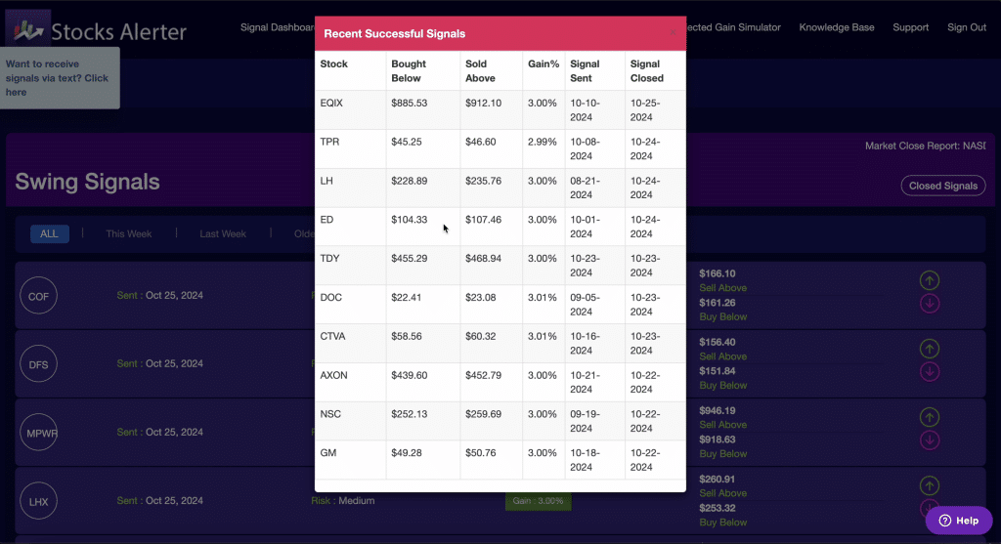This screenshot has width=1001, height=544.
Task: Select the ALL filter tab
Action: pos(49,234)
